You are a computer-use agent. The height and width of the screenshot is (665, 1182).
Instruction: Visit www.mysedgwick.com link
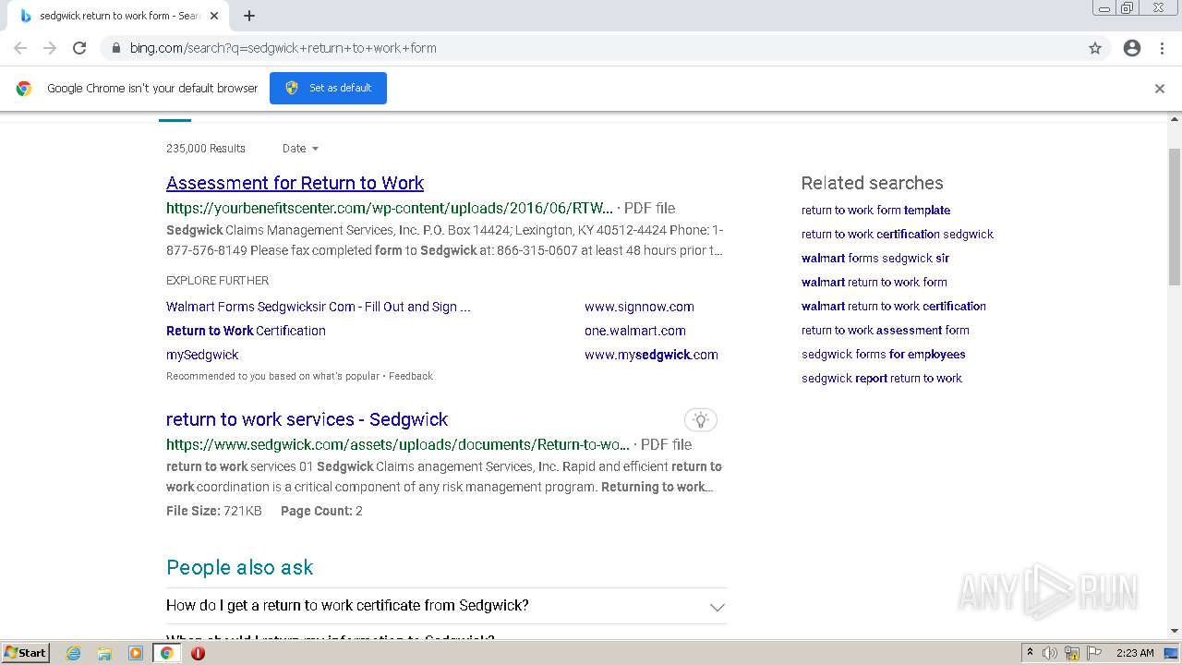coord(651,355)
